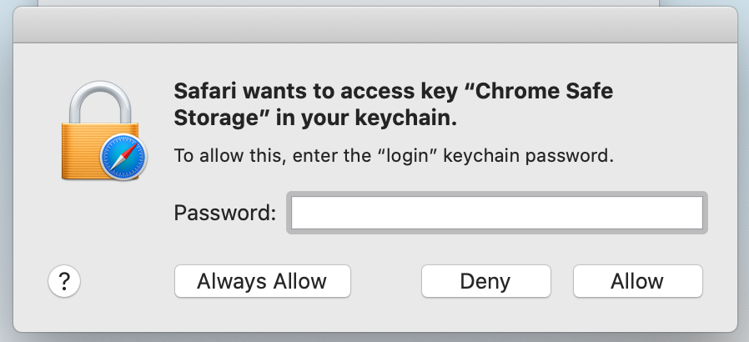The height and width of the screenshot is (342, 749).
Task: Click "keychain password" in the instruction text
Action: 528,156
